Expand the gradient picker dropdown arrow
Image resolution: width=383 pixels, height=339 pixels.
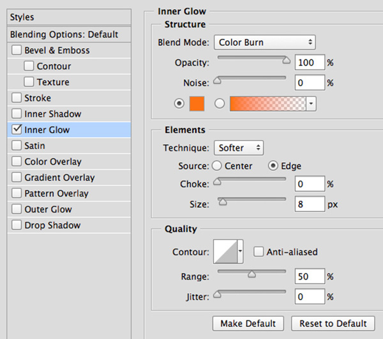[311, 103]
